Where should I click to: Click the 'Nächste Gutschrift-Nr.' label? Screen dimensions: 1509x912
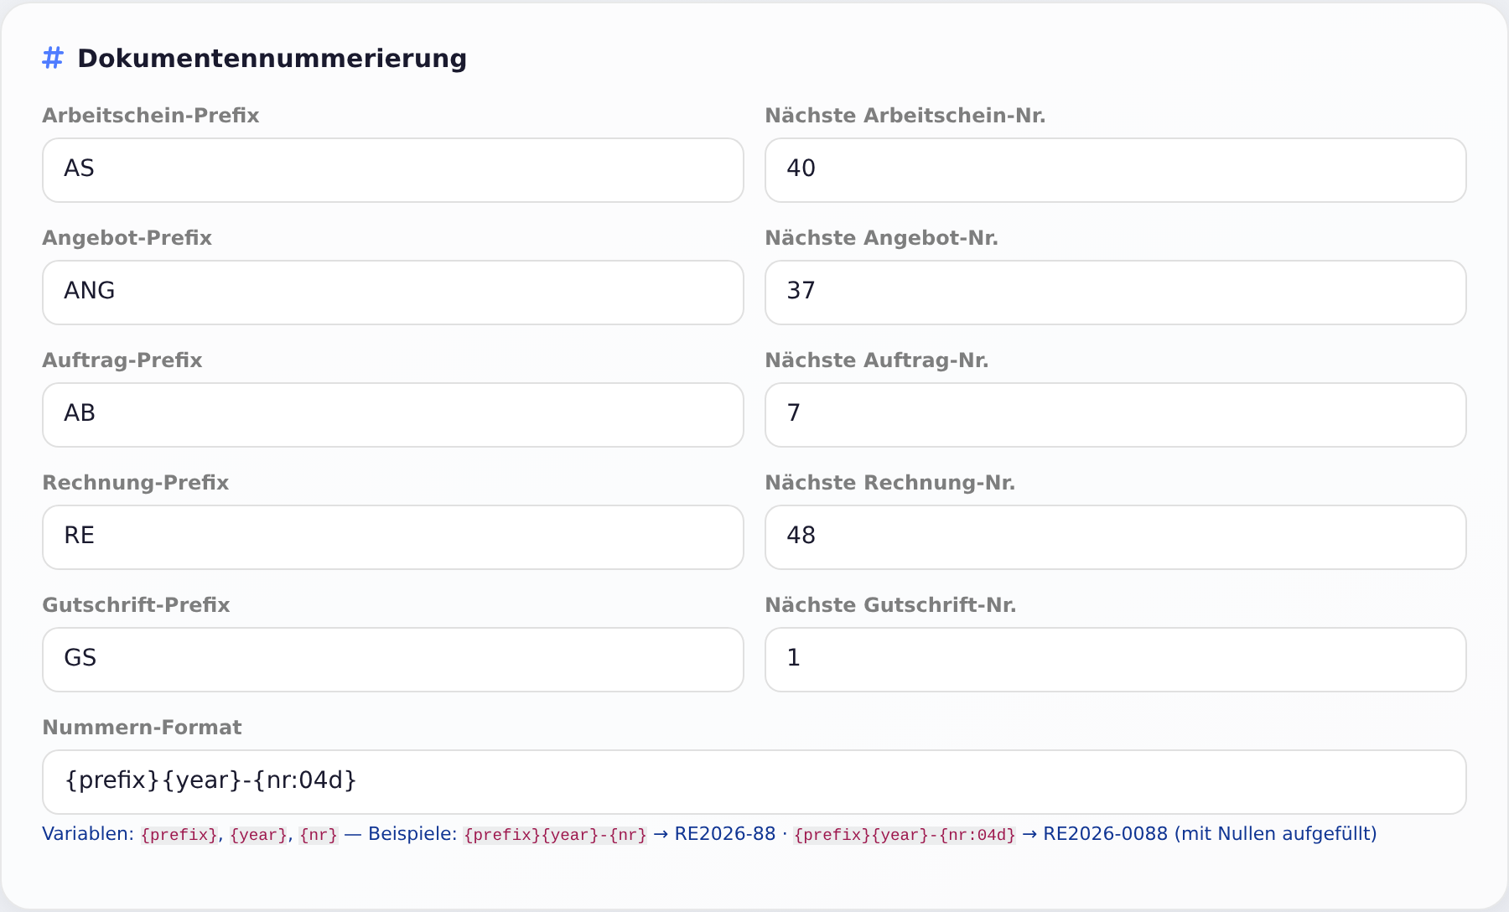pos(891,605)
